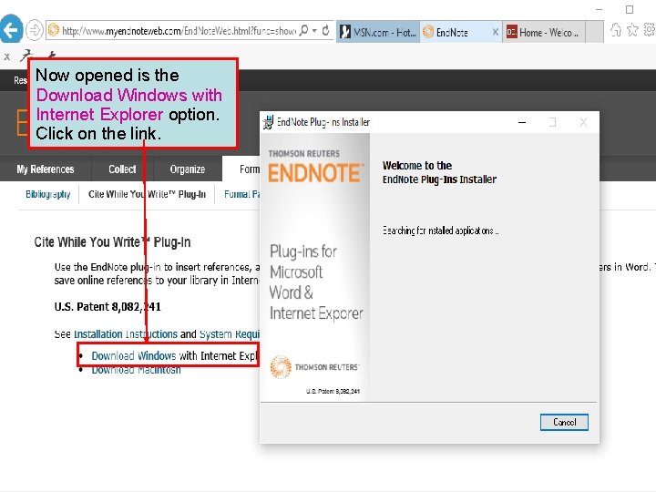Maximize the browser window
Screen dimensions: 656x492
coord(630,9)
